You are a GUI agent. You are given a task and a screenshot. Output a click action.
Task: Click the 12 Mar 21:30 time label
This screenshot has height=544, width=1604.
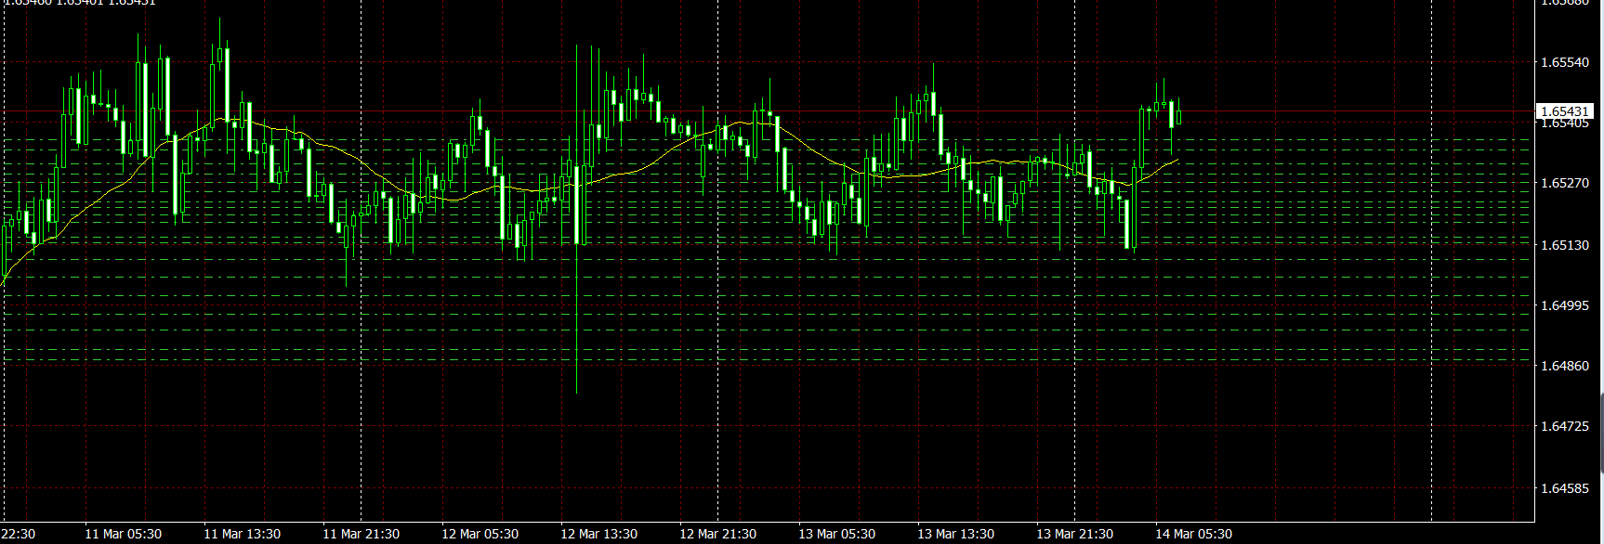tap(718, 534)
